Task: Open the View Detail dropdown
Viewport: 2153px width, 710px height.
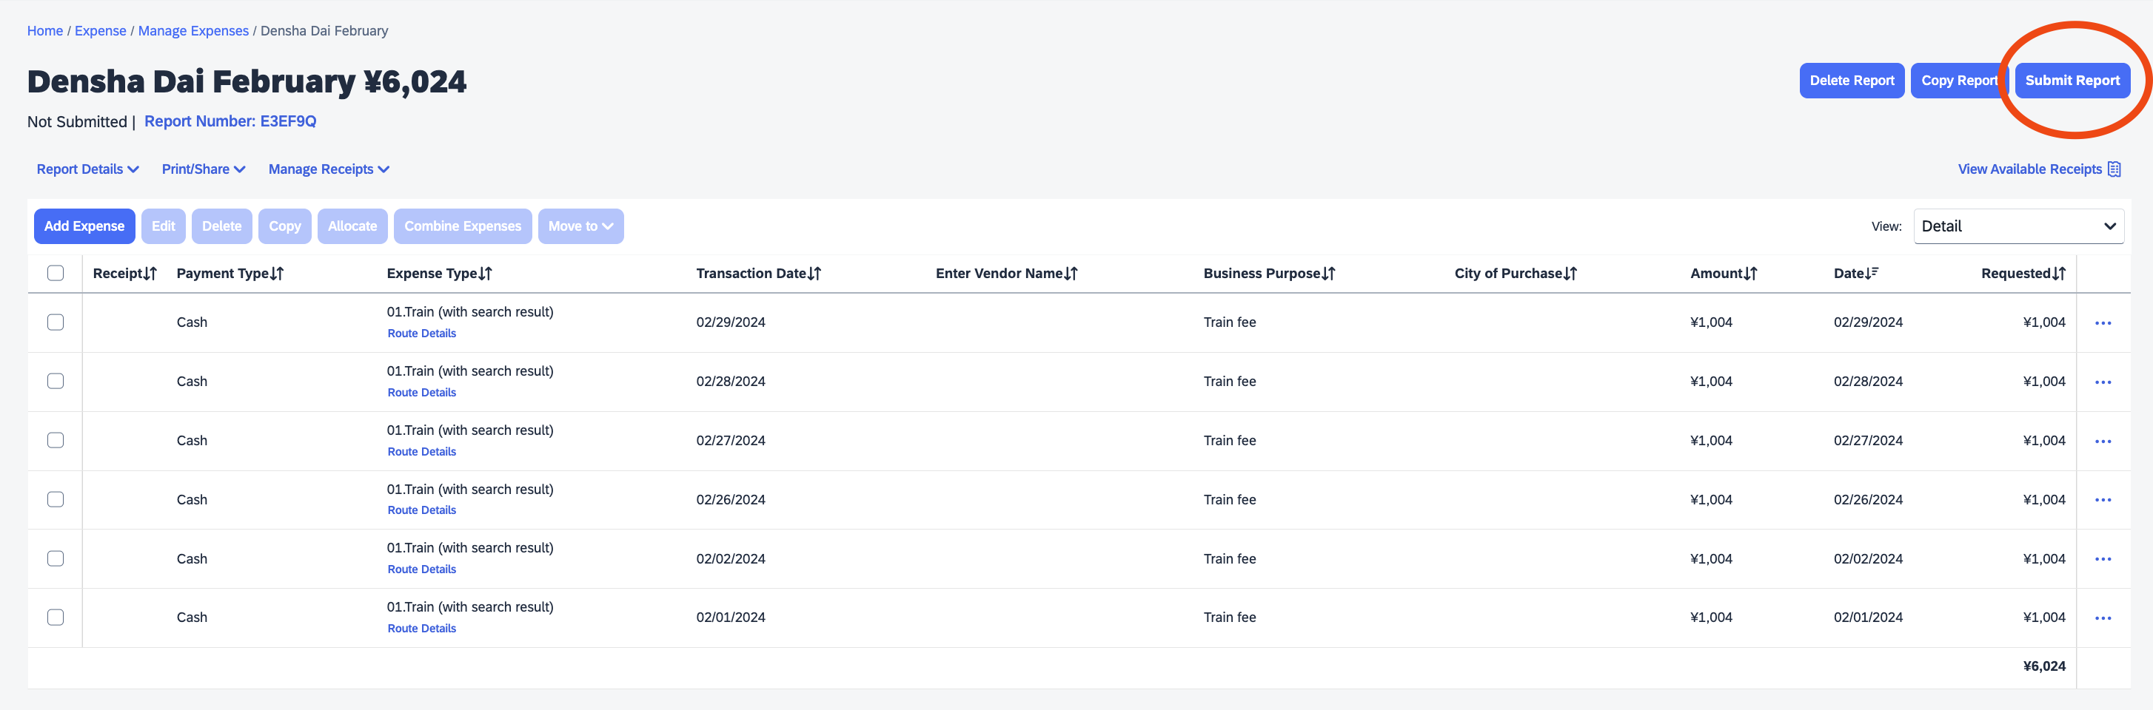Action: (x=2018, y=226)
